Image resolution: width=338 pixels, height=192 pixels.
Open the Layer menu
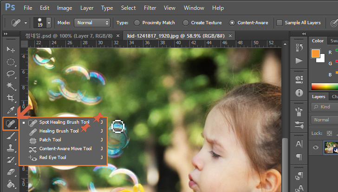click(87, 8)
